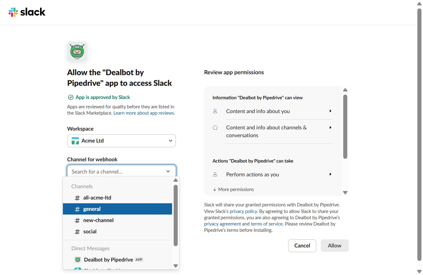The width and height of the screenshot is (423, 275).
Task: Expand Perform actions as you permission
Action: click(x=273, y=174)
